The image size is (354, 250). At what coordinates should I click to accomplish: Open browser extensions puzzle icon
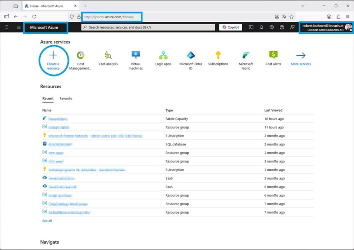pos(338,17)
